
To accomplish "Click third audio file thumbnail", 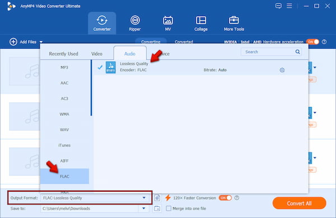I will coord(25,161).
